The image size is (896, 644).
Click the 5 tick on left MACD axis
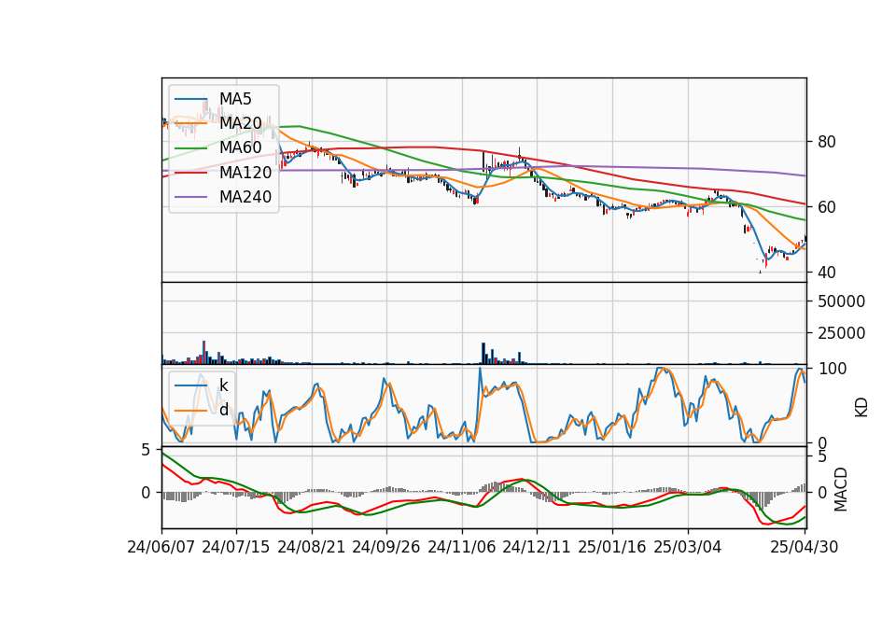point(146,450)
